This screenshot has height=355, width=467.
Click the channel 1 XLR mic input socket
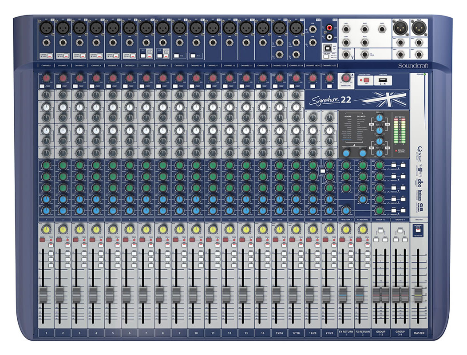(x=46, y=28)
